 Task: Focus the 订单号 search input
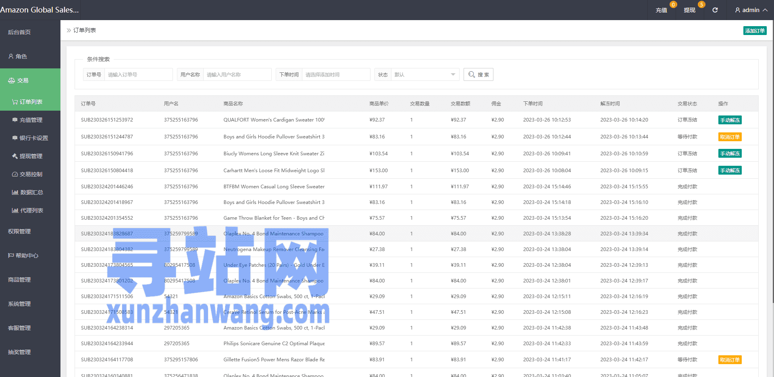(x=138, y=74)
